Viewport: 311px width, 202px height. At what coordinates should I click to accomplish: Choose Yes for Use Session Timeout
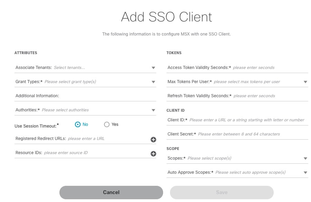107,124
